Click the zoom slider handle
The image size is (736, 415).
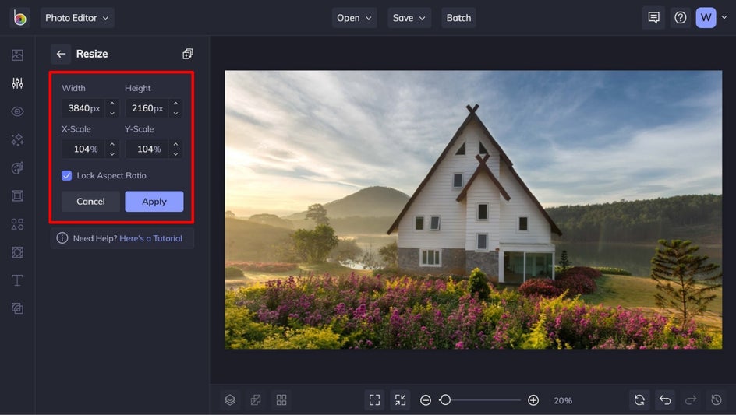[445, 400]
